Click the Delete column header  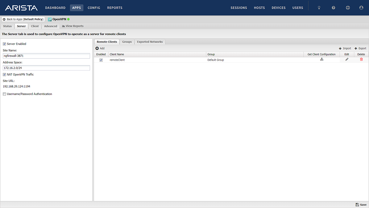coord(361,54)
